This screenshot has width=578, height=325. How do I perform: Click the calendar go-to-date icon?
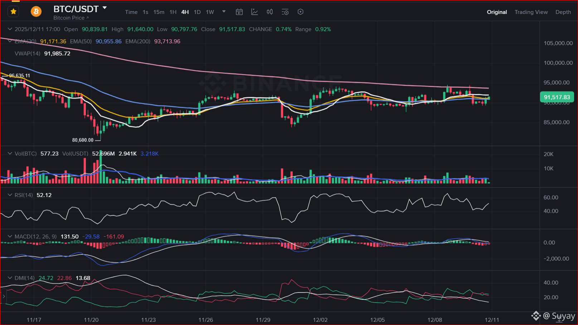[x=239, y=12]
